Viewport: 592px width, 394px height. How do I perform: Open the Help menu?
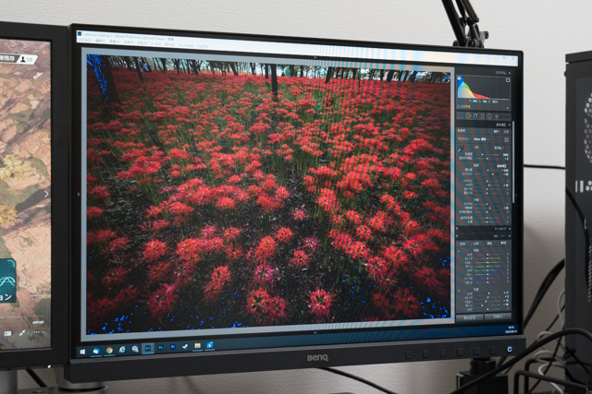tap(203, 46)
